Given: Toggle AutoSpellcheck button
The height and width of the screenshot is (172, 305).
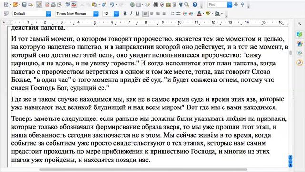Looking at the screenshot, I should pos(74,4).
